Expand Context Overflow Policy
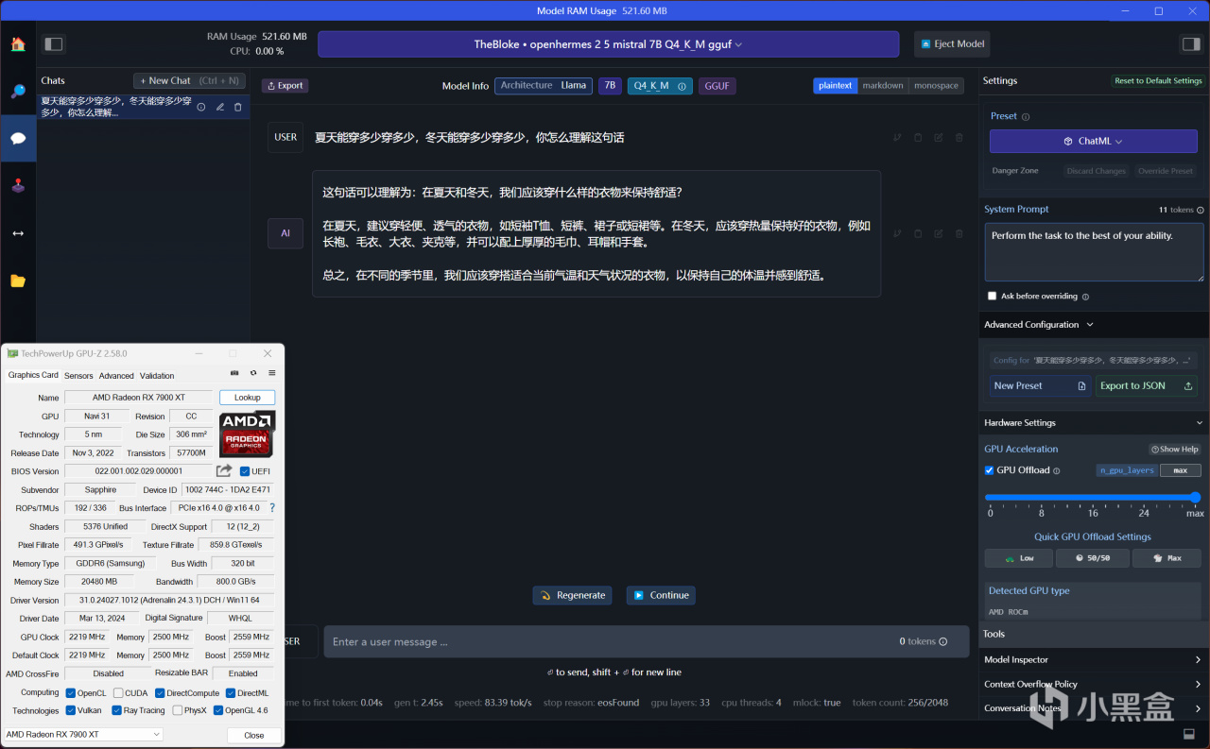 pos(1093,684)
